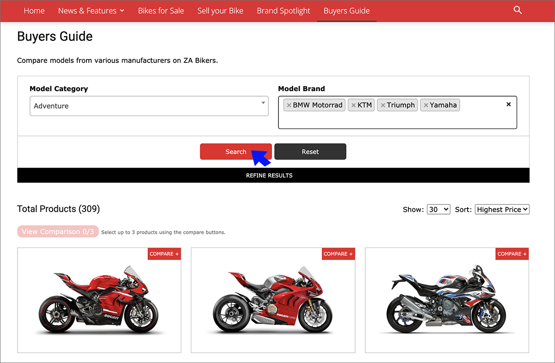Expand the News & Features menu
This screenshot has height=363, width=555.
[91, 11]
